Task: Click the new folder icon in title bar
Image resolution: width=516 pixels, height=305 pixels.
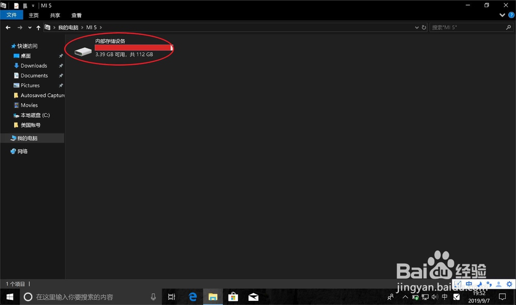Action: coord(25,6)
